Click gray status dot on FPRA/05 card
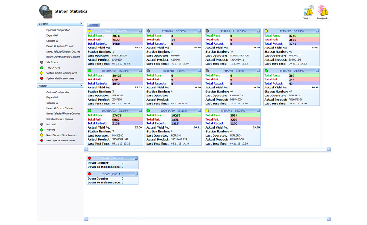Screen dimensions: 367x225 [148, 31]
